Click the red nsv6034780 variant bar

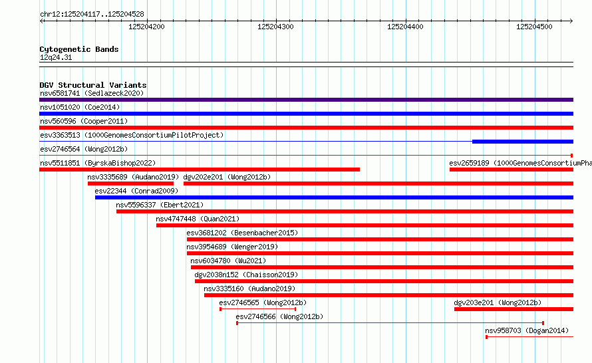(382, 267)
